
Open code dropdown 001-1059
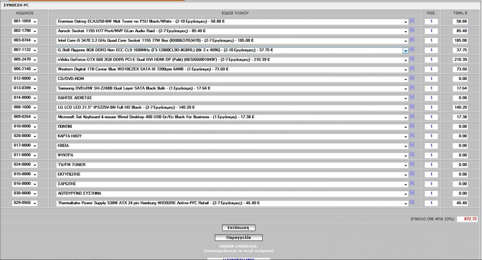click(25, 21)
